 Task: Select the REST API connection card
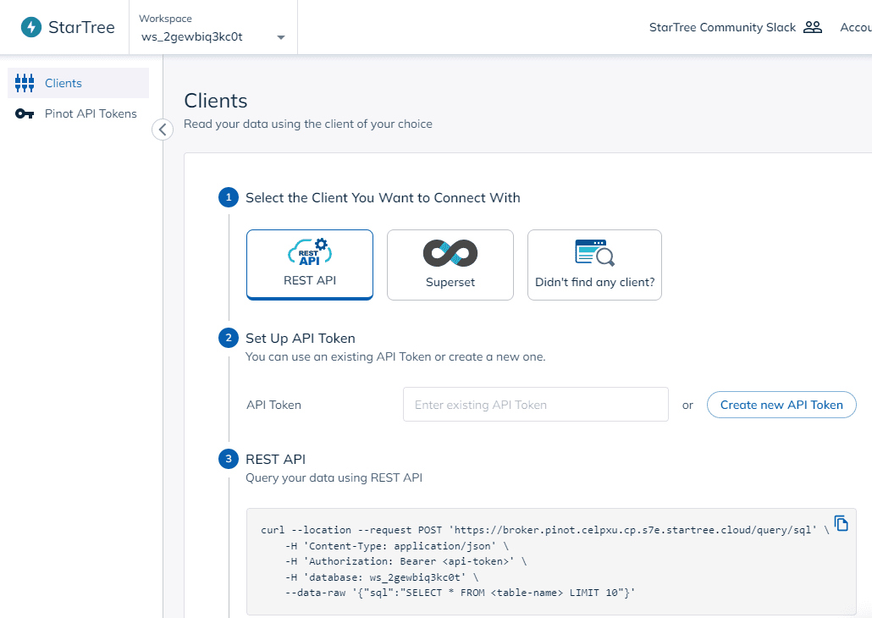309,264
